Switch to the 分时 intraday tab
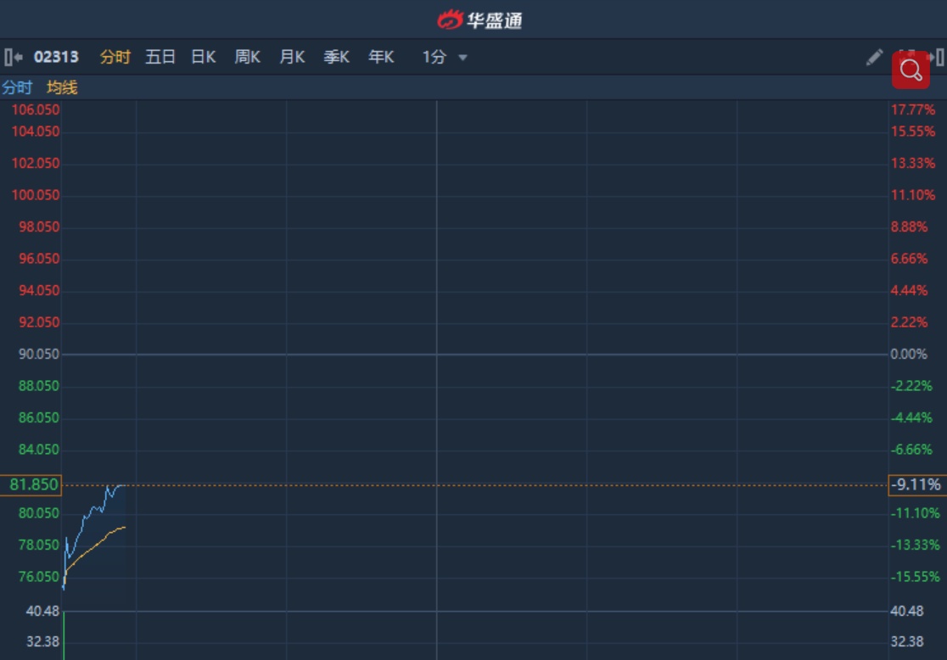The height and width of the screenshot is (660, 947). point(115,58)
